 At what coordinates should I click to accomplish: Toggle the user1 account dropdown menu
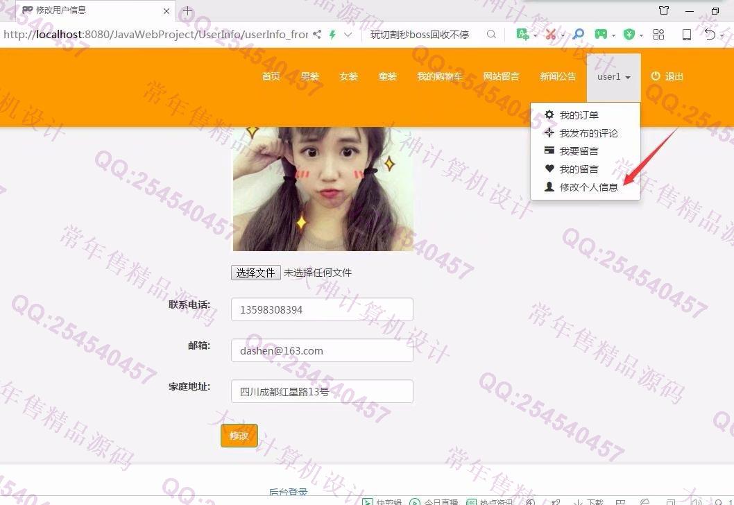(x=613, y=77)
